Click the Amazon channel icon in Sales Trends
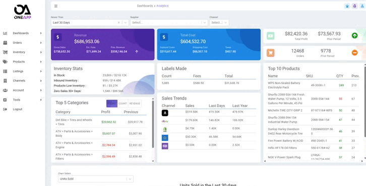The image size is (366, 186). click(x=165, y=113)
